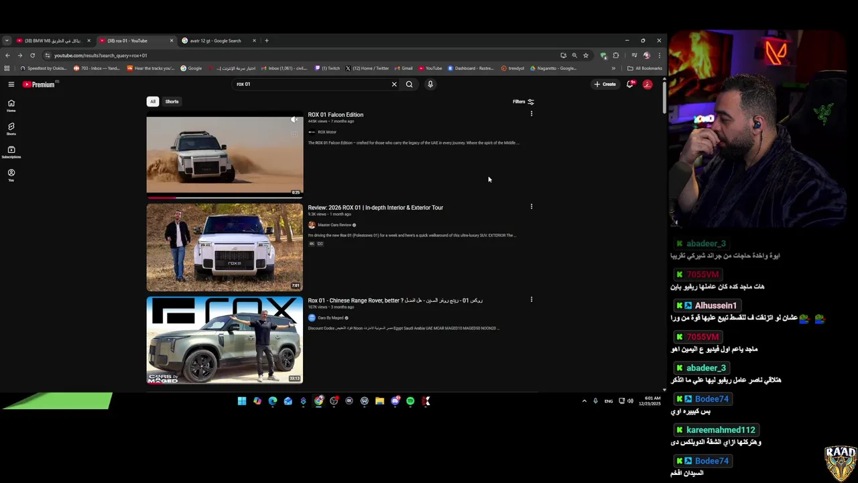Show hidden system tray icons
Viewport: 858px width, 483px height.
584,401
